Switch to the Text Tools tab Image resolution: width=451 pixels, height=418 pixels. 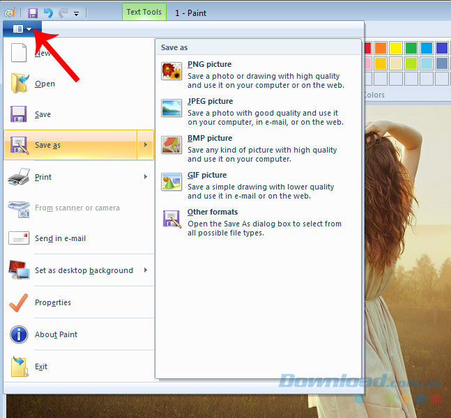coord(144,12)
